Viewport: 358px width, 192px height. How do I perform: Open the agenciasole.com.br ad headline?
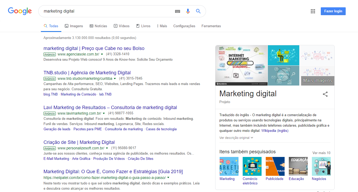(x=94, y=48)
